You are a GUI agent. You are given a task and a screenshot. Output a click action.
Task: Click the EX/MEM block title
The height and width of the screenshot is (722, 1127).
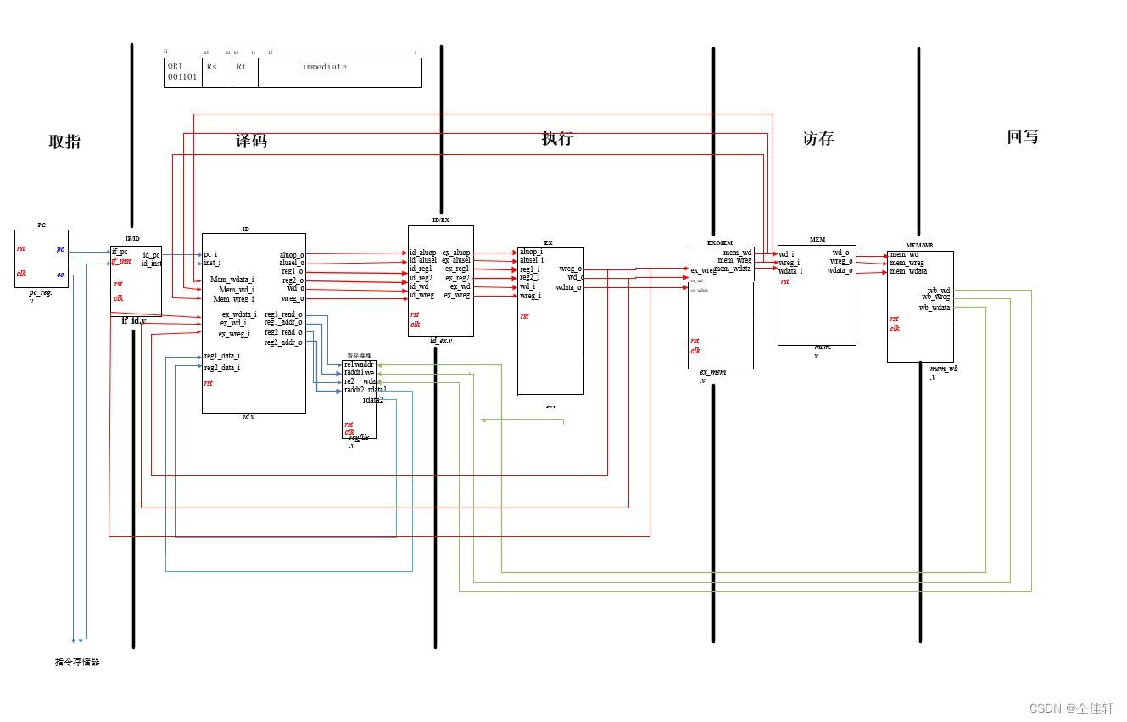720,242
